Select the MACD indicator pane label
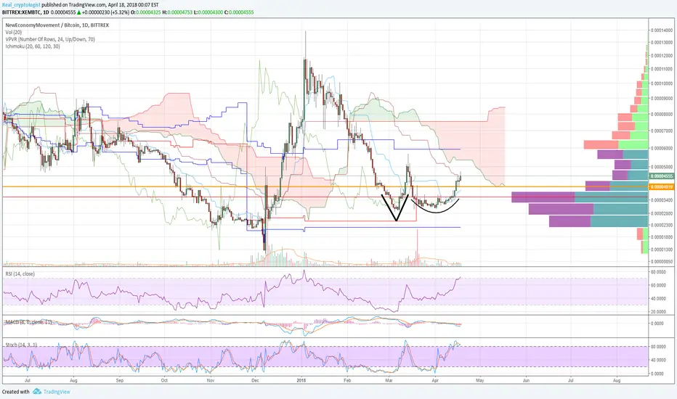677x399 pixels. [28, 322]
